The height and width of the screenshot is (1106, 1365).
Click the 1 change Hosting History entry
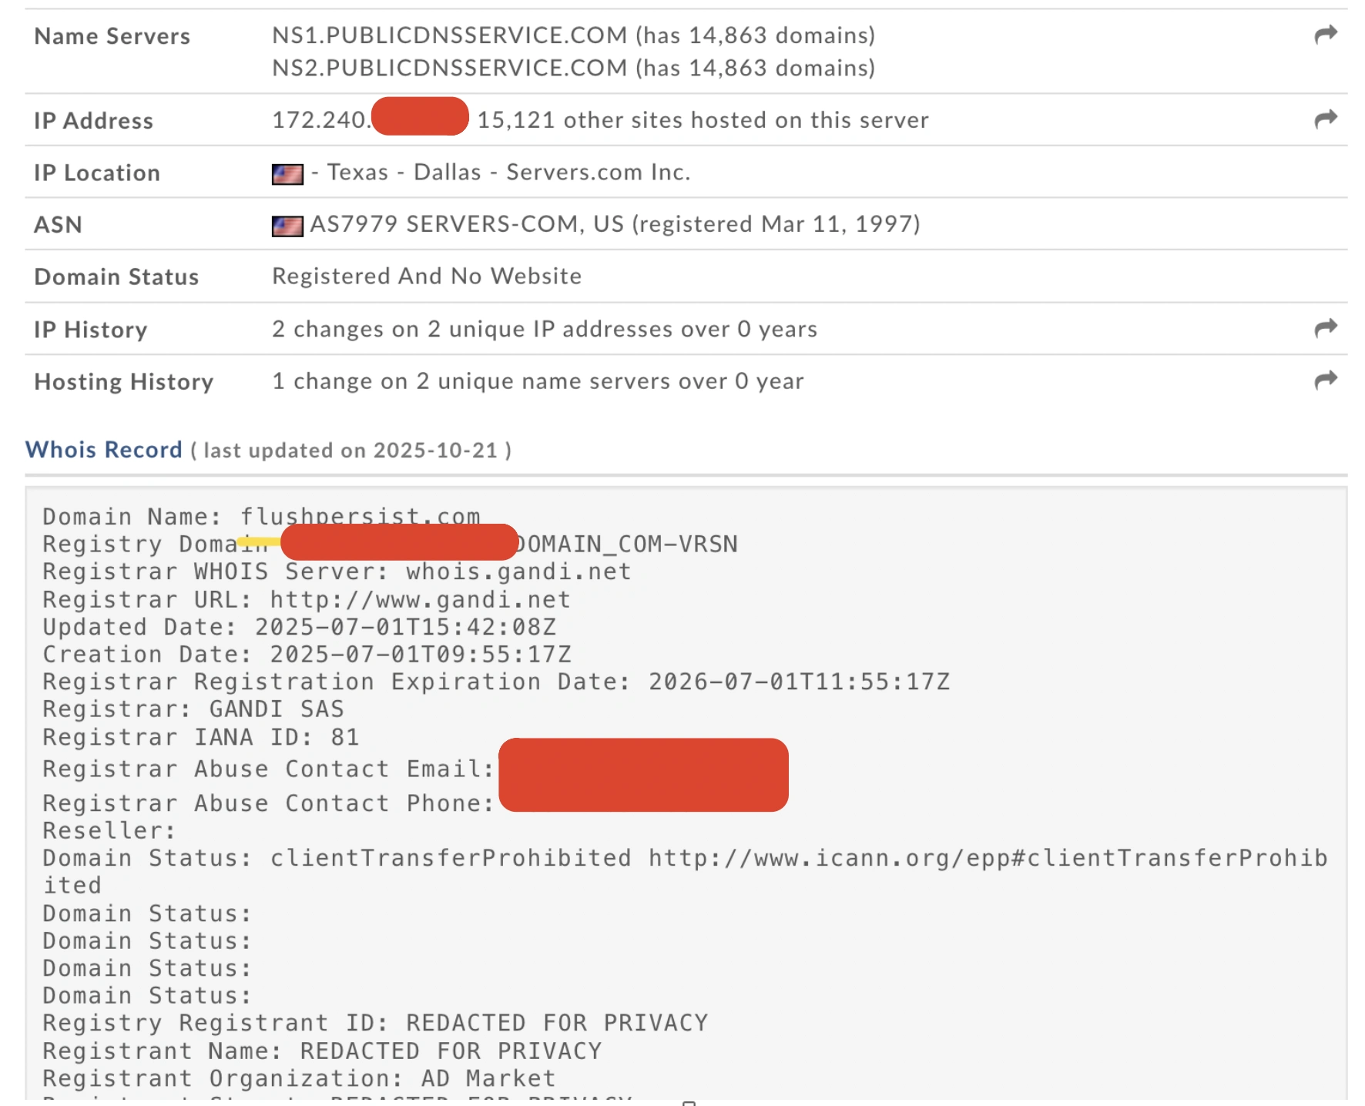click(537, 380)
